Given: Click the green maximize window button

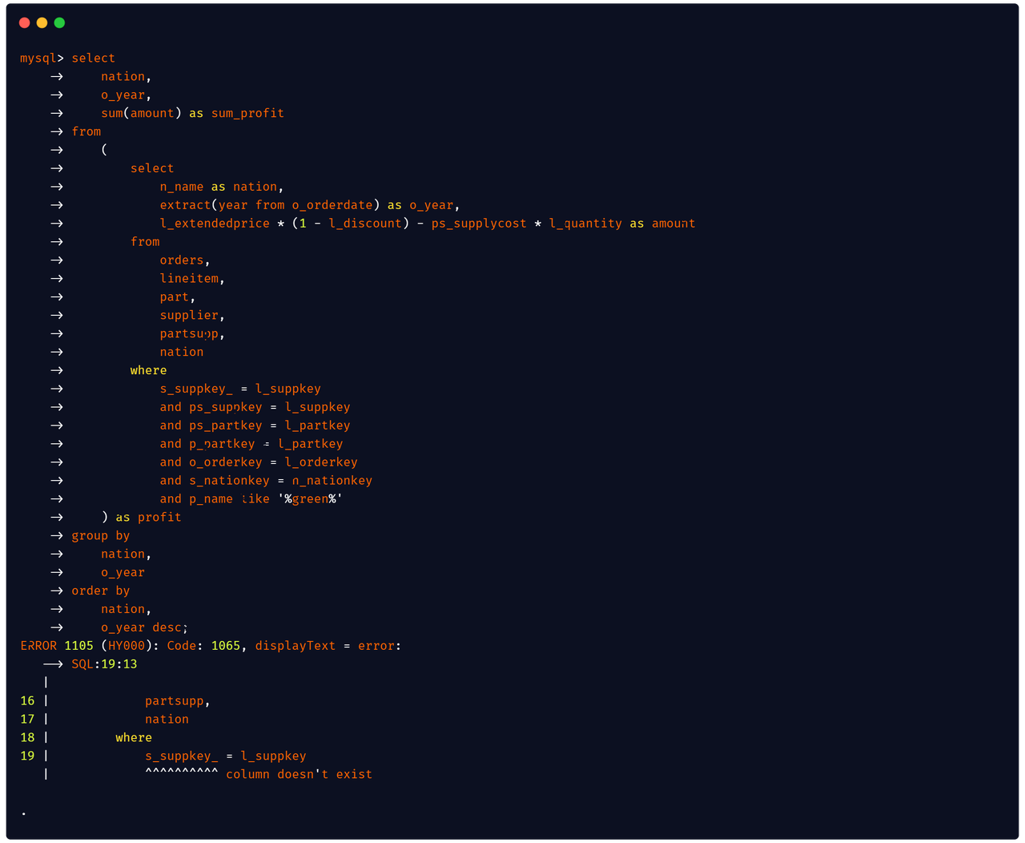Looking at the screenshot, I should [59, 22].
